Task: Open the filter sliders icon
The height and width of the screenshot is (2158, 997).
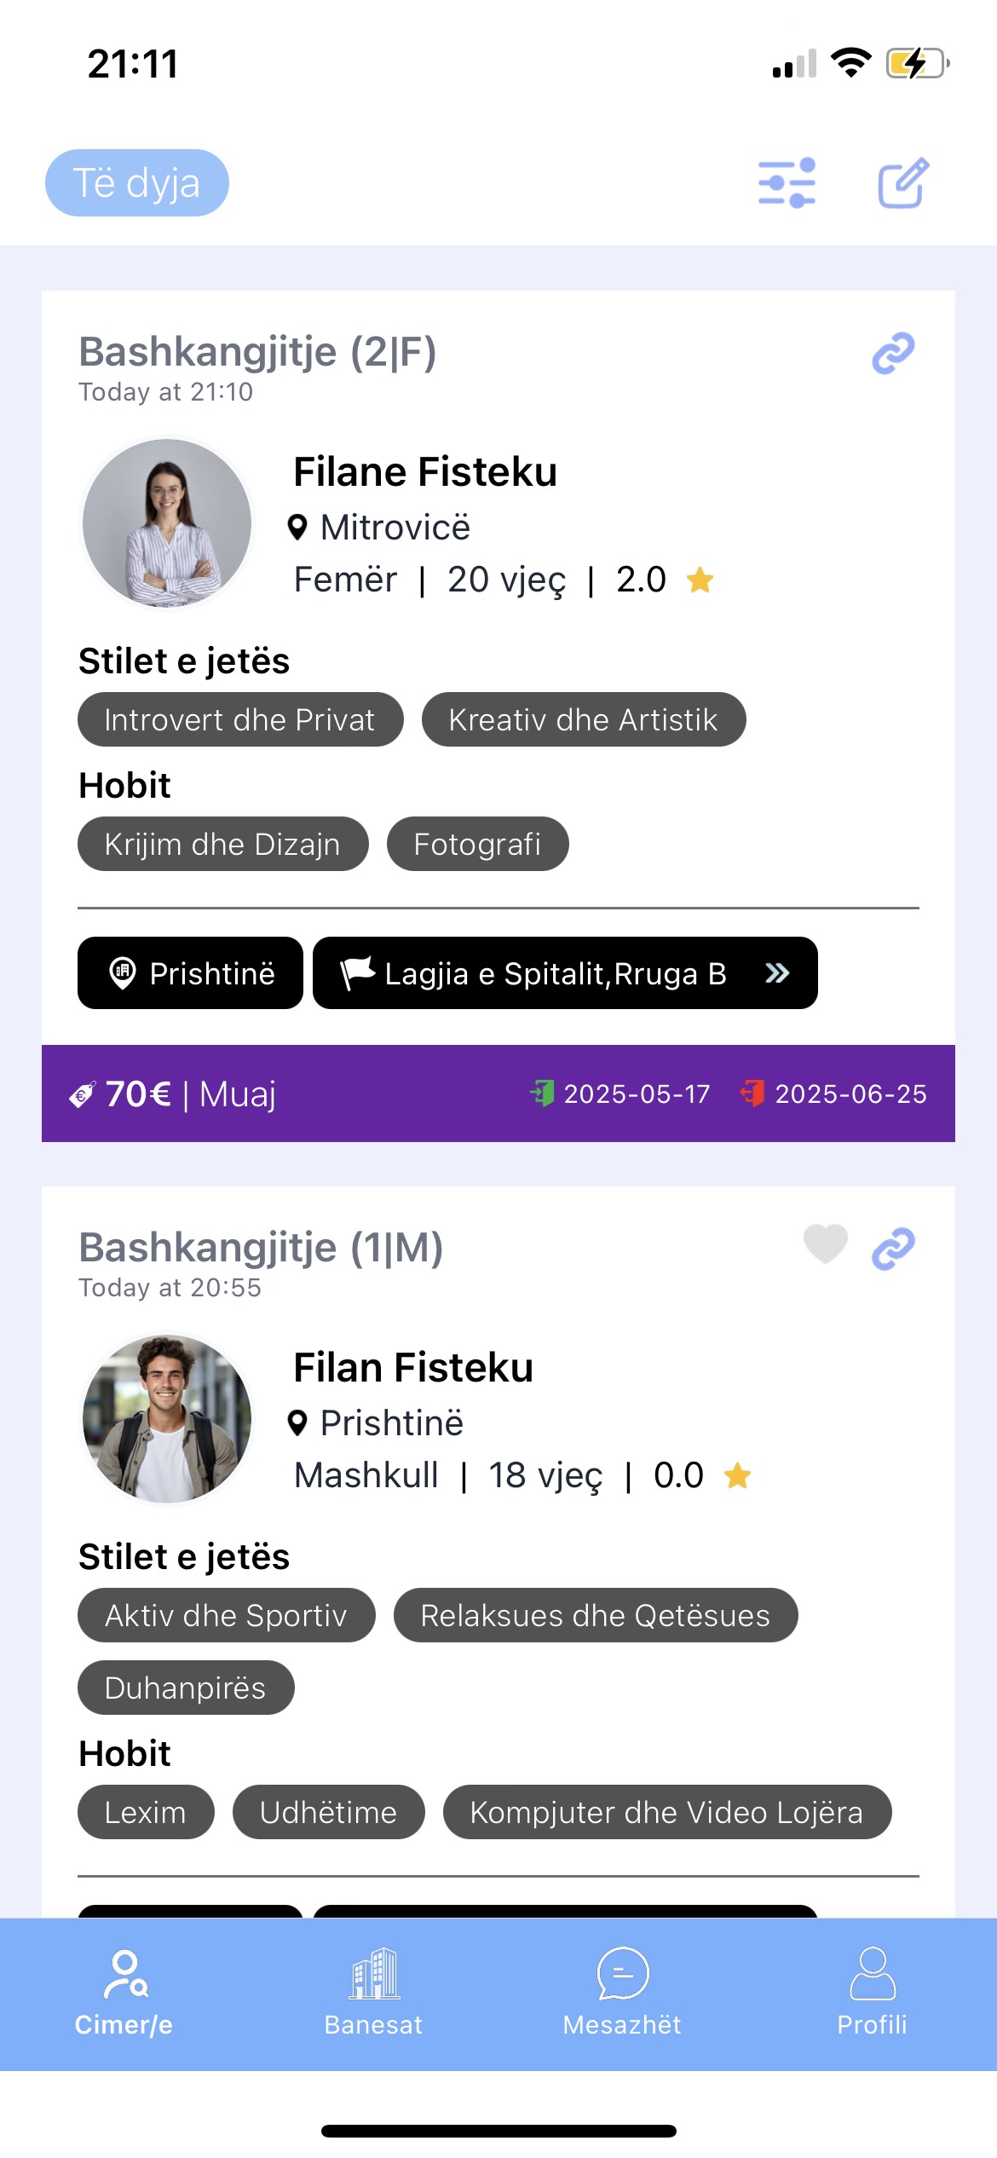Action: (787, 182)
